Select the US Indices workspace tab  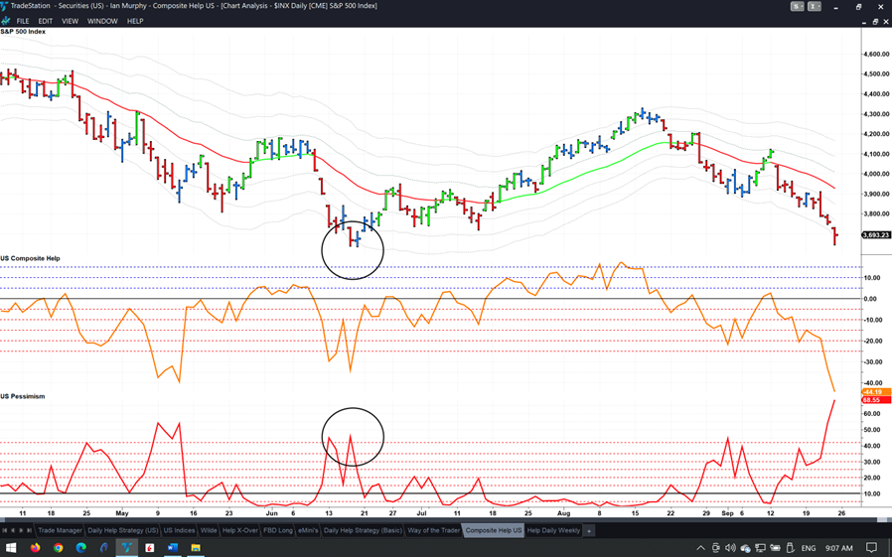pos(179,531)
